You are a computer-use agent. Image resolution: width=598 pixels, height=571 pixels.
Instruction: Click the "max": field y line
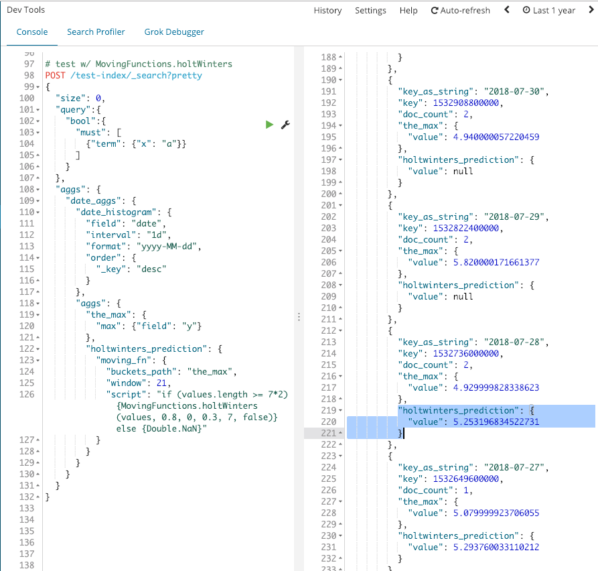click(x=149, y=326)
